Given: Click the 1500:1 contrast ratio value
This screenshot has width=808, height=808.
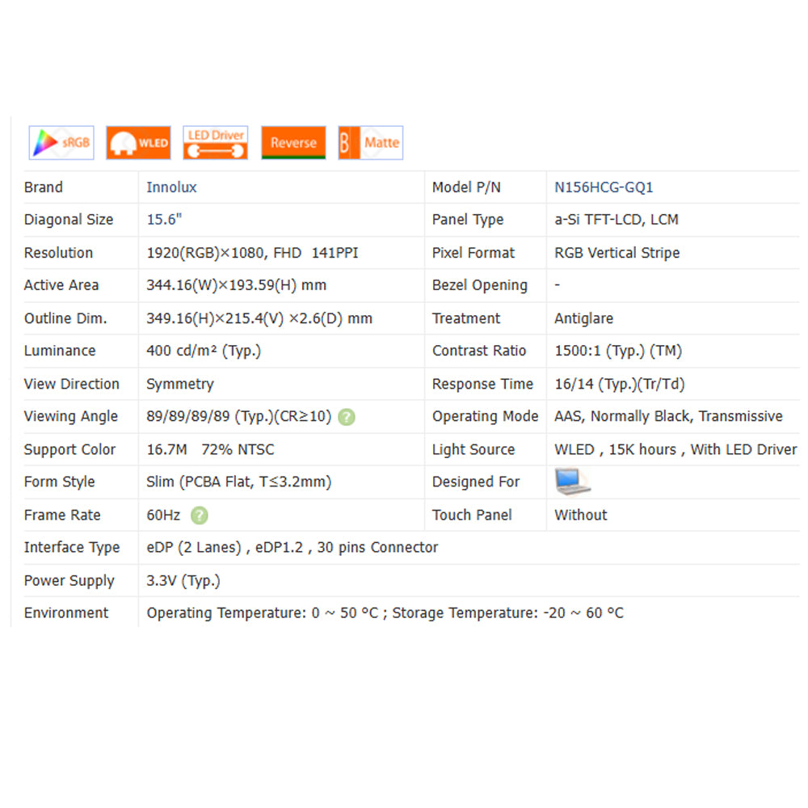Looking at the screenshot, I should [618, 351].
